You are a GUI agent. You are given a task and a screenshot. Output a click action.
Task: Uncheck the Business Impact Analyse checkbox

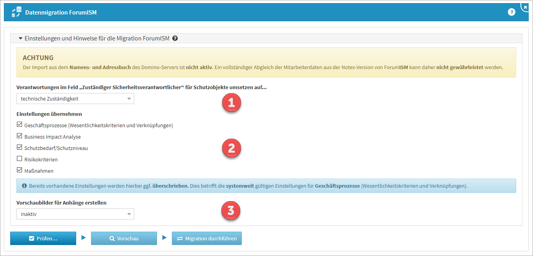[19, 136]
